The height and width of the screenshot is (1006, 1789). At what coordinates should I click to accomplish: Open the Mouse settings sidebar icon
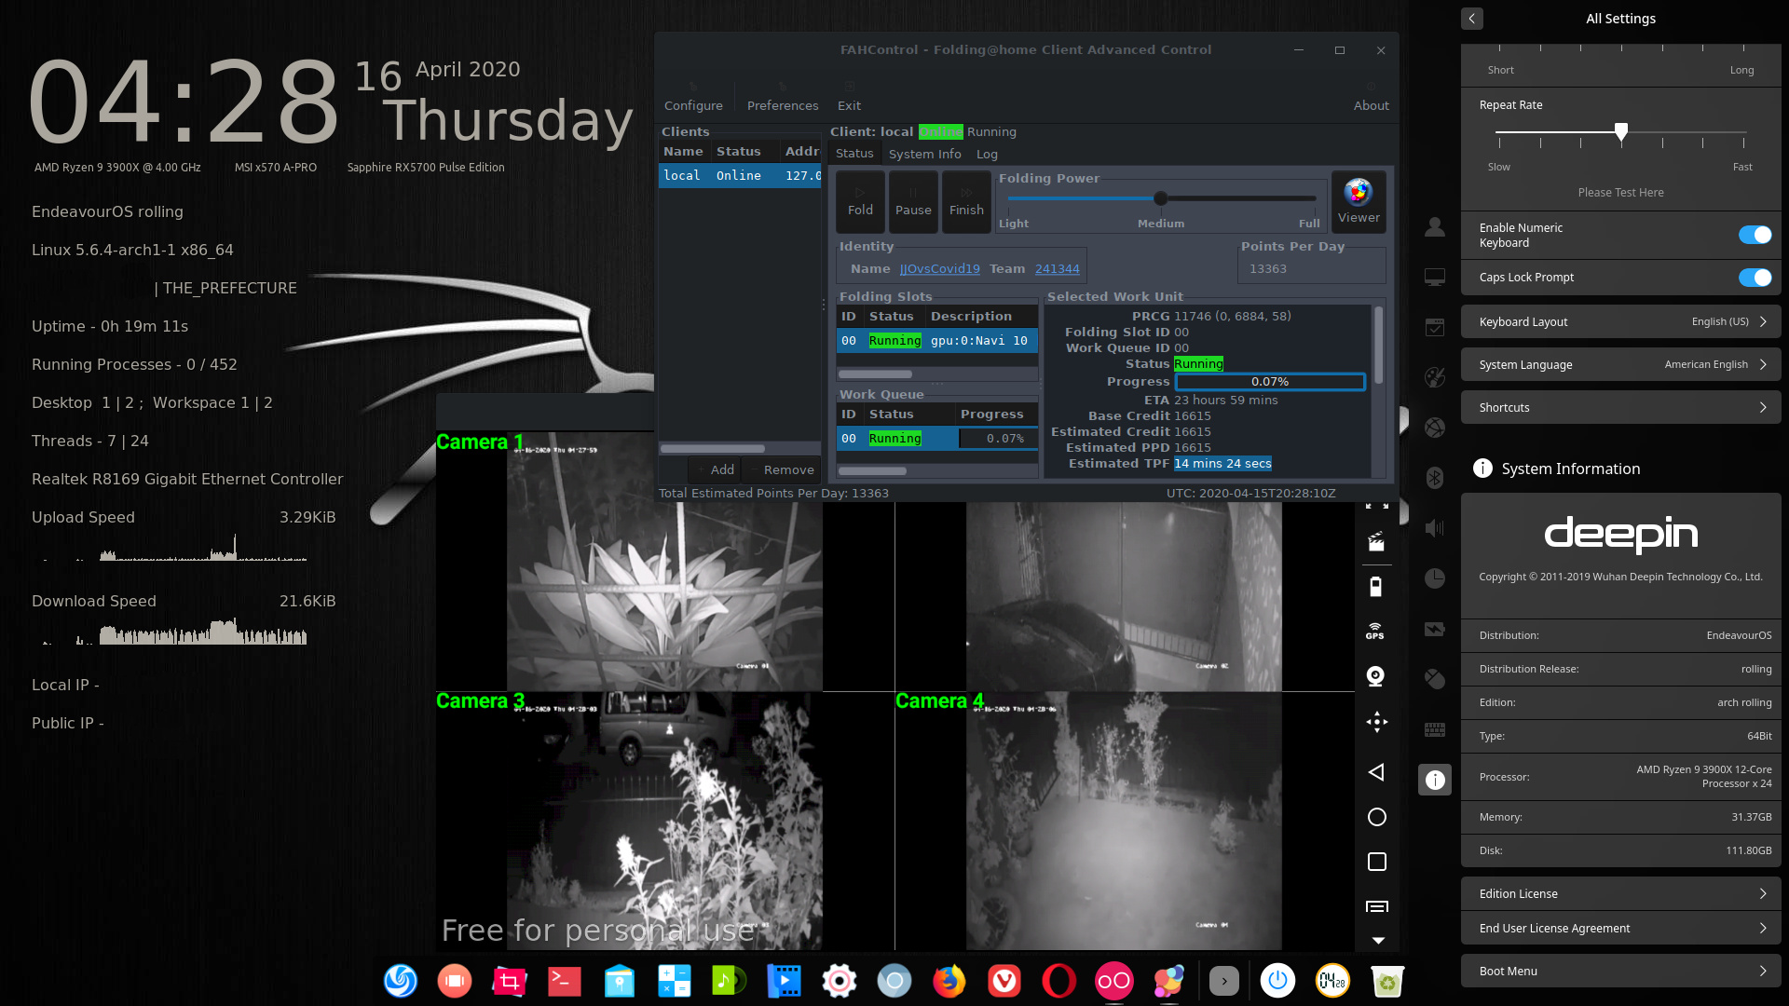(1435, 679)
